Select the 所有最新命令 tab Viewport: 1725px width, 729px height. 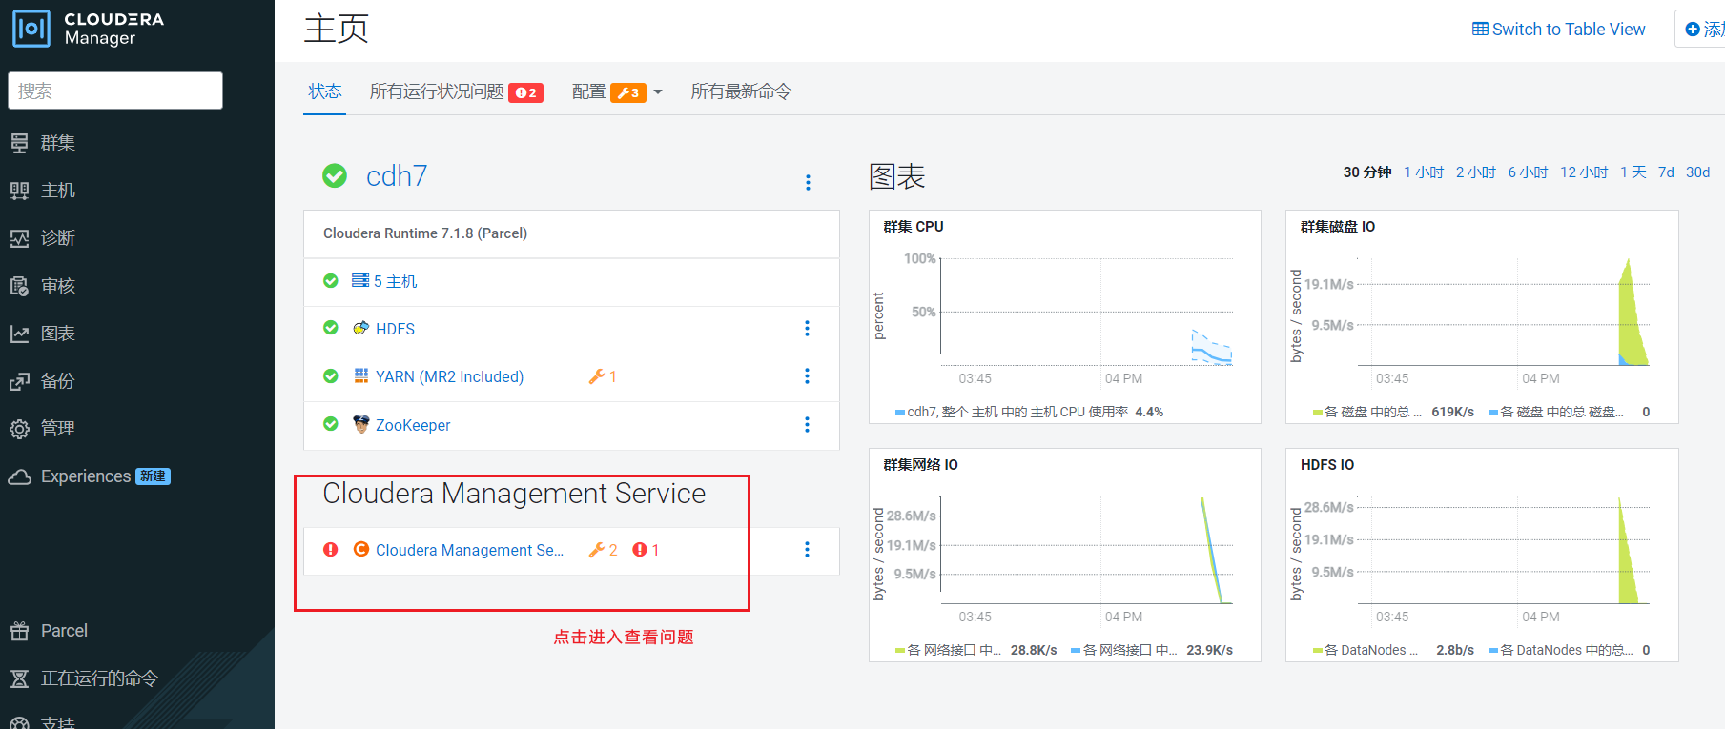pyautogui.click(x=741, y=91)
